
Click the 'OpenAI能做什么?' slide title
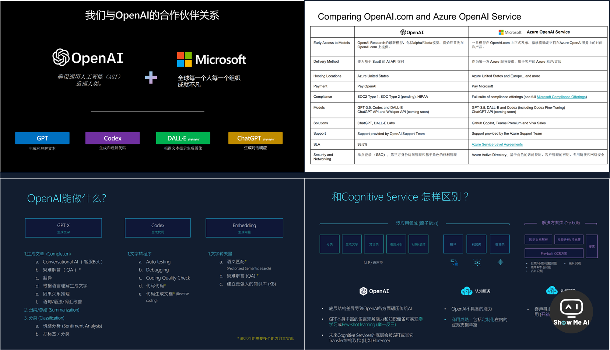67,198
